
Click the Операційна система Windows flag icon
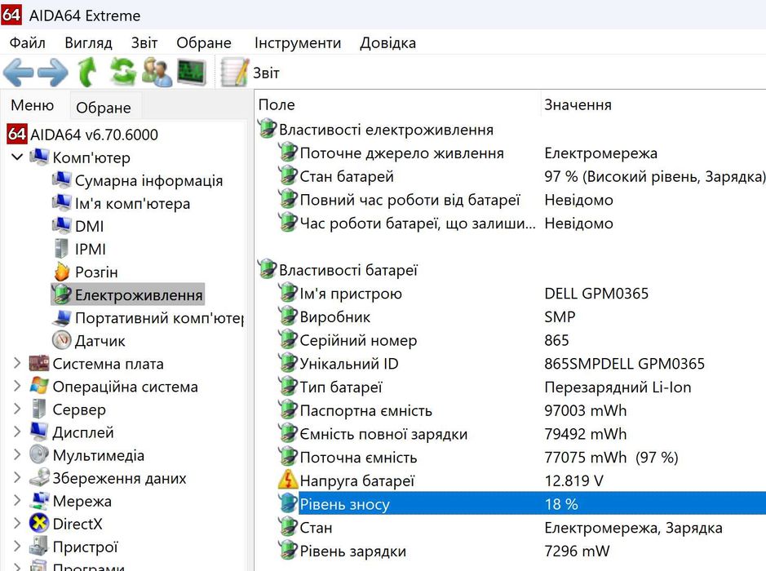click(39, 387)
